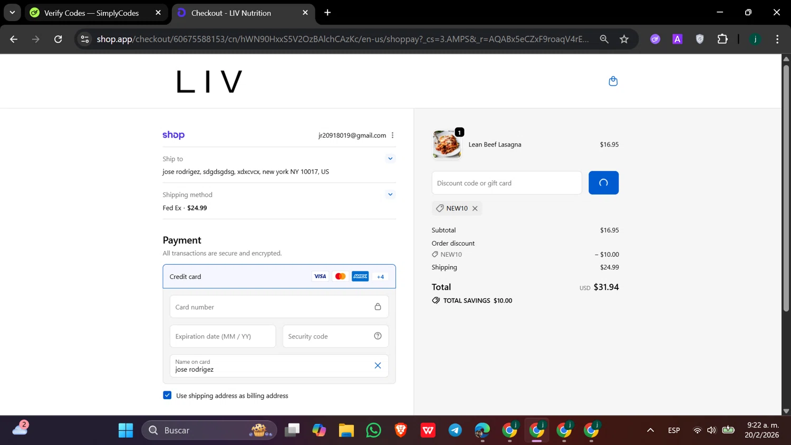Expand the Shipping method section
Viewport: 791px width, 445px height.
pos(390,195)
